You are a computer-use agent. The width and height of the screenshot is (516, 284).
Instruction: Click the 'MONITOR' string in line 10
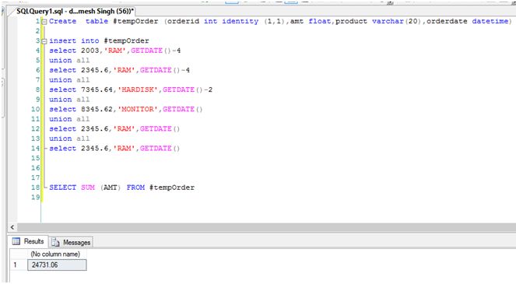click(x=138, y=109)
